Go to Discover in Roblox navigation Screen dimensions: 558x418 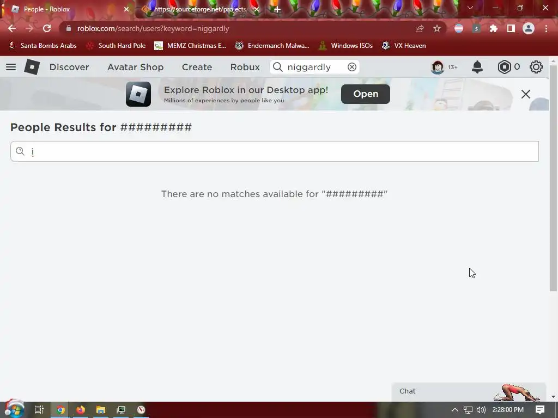(69, 67)
